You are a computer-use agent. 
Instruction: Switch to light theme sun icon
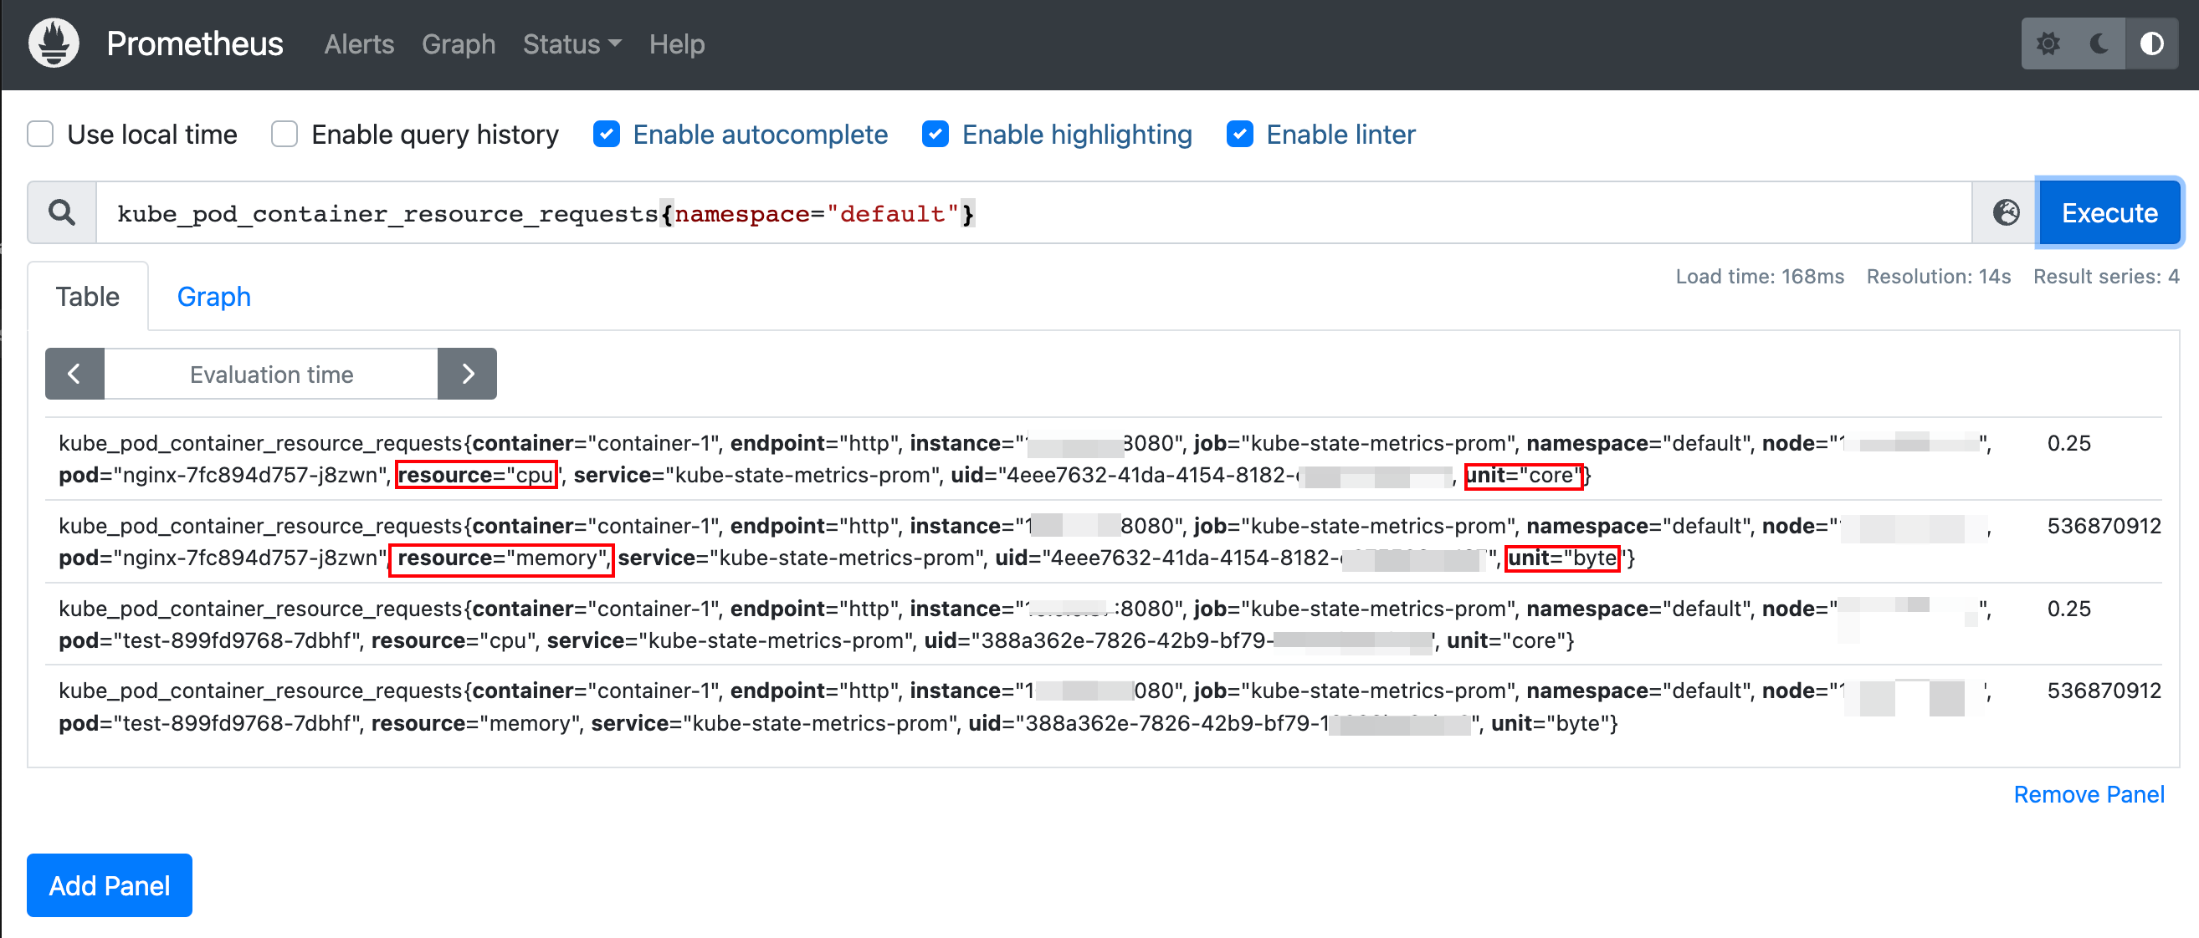[x=2048, y=43]
